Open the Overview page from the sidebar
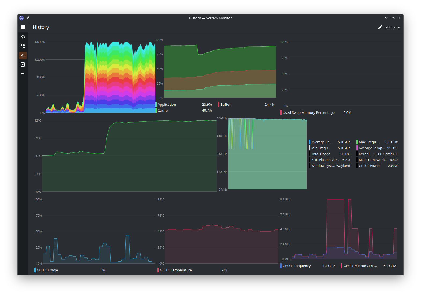Screen dimensions: 421x296 [23, 37]
